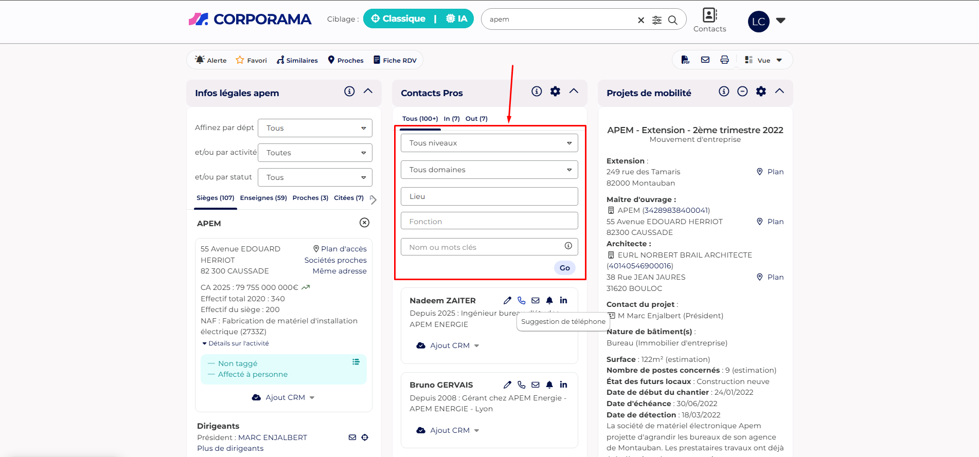
Task: Open Contacts Pros settings gear
Action: click(x=555, y=92)
